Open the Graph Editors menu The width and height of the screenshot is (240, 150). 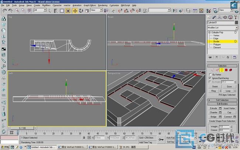pos(90,6)
